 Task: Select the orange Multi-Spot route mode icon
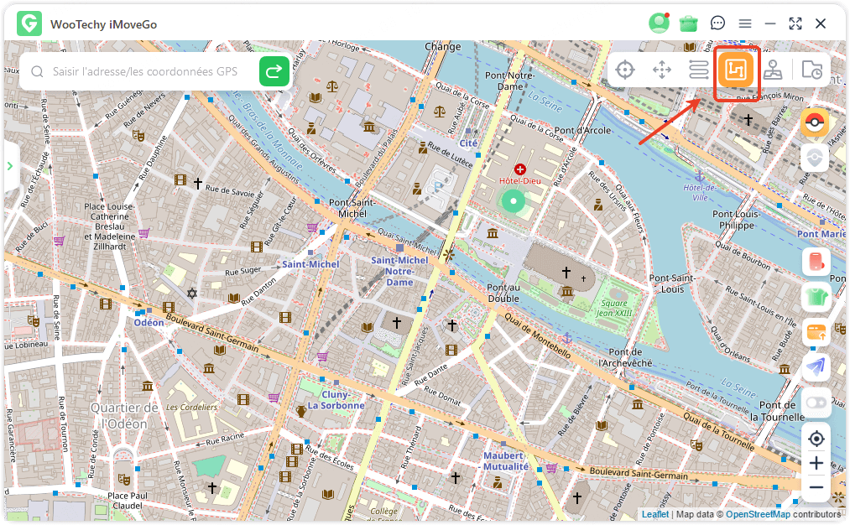(736, 70)
